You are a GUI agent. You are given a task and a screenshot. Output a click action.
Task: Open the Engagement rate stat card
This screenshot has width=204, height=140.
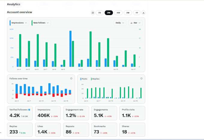click(76, 113)
